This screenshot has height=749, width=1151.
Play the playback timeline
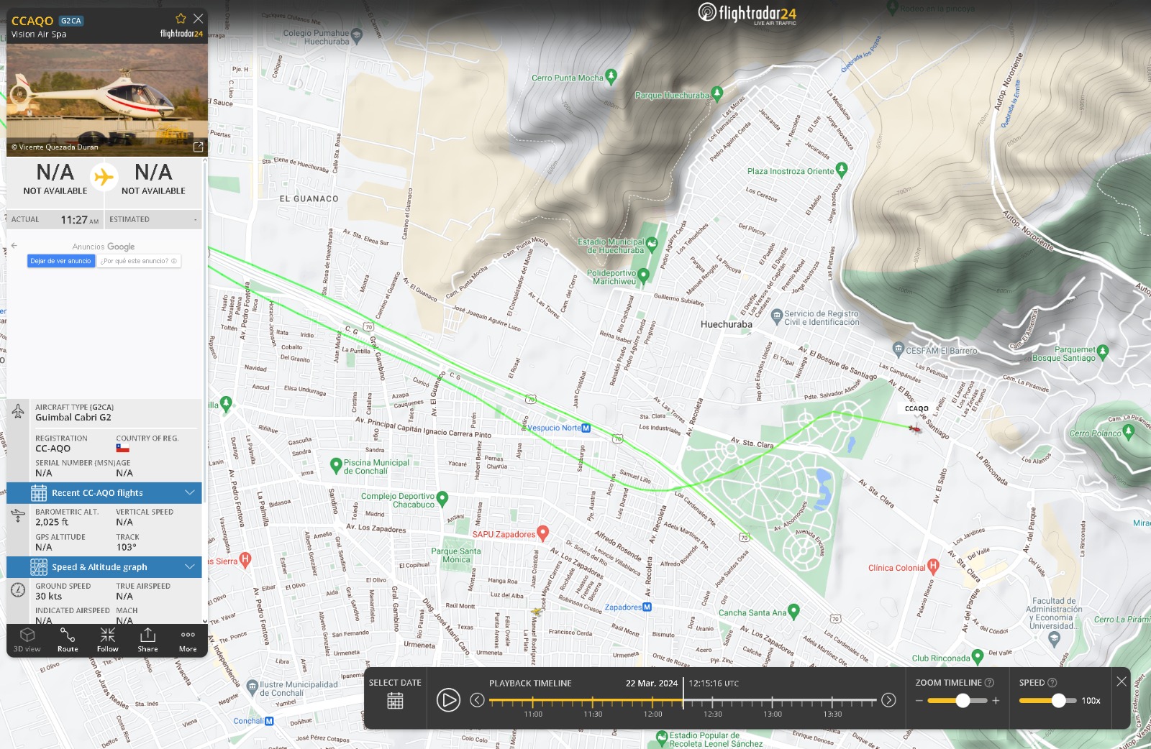(x=448, y=699)
